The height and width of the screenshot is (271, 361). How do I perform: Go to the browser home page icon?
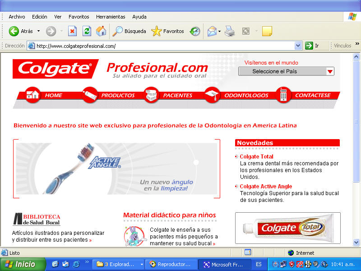pyautogui.click(x=101, y=31)
